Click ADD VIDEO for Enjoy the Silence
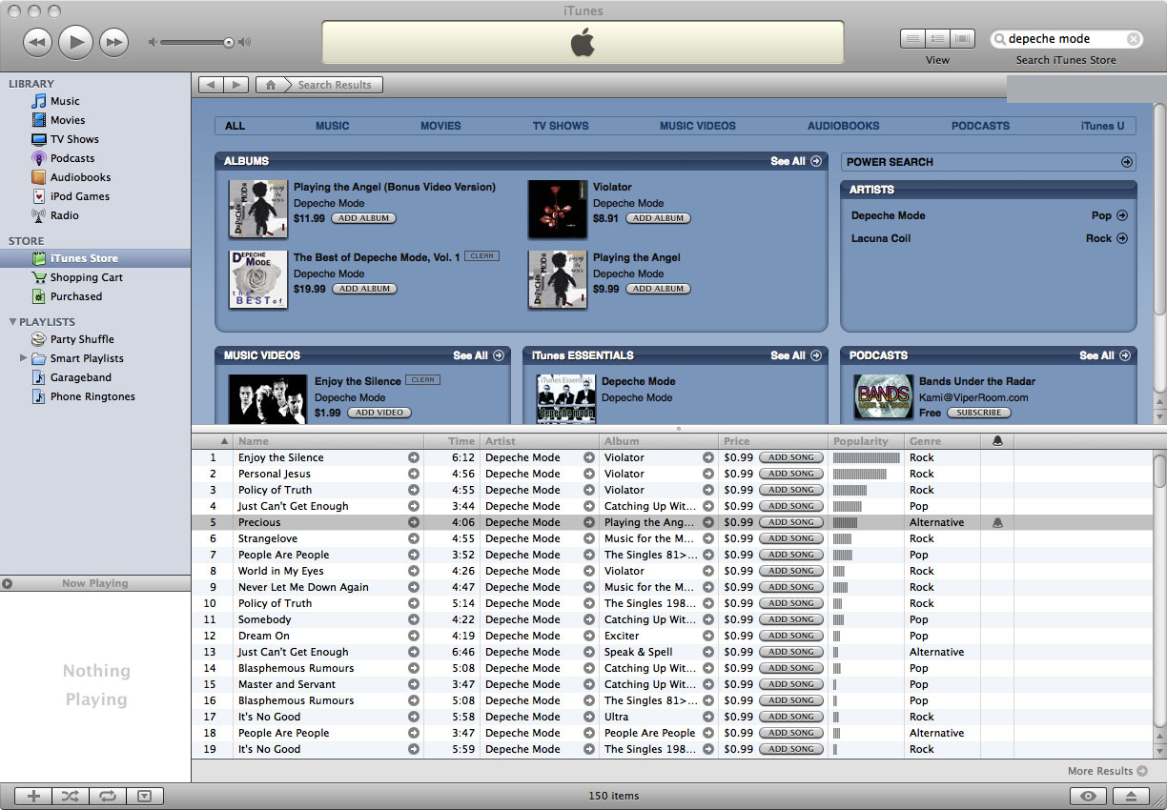Screen dimensions: 1167x810 (379, 413)
